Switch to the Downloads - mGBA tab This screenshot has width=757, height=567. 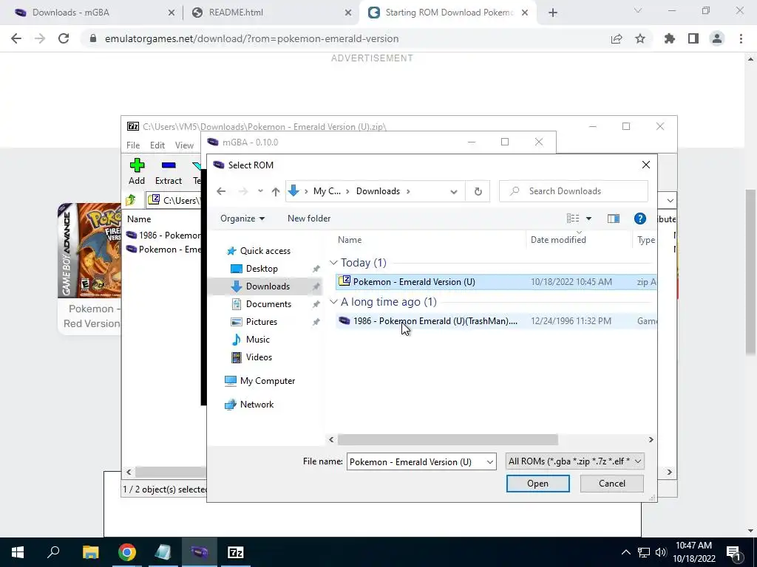coord(95,13)
